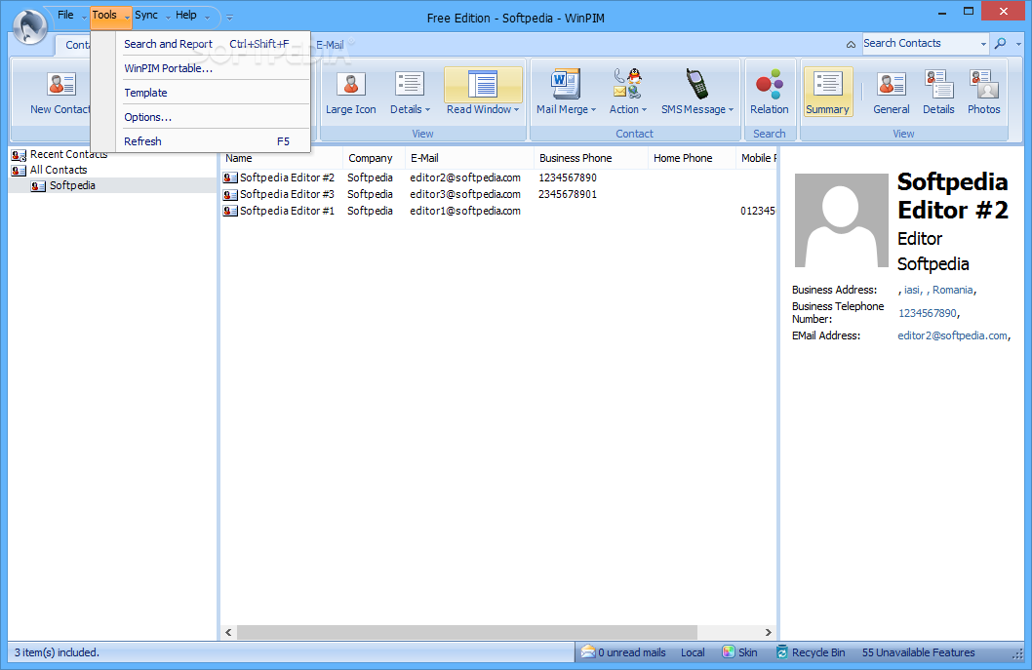Screen dimensions: 1032x670
Task: Click the Romania address link
Action: 952,290
